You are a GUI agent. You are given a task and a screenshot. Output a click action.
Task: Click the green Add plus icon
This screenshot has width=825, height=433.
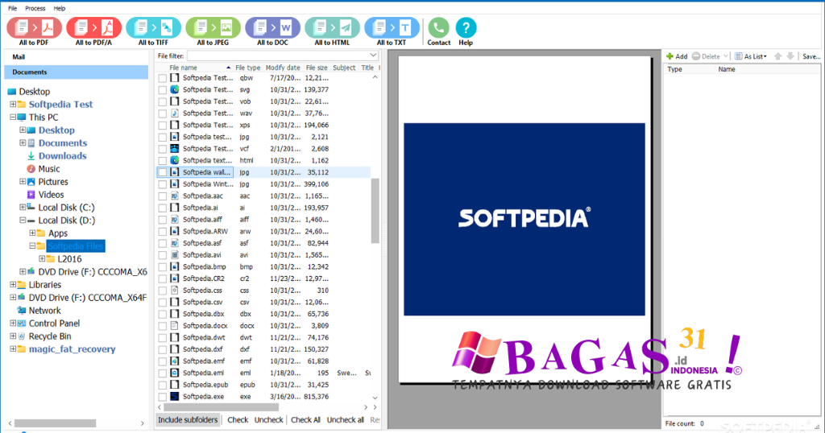pos(670,56)
